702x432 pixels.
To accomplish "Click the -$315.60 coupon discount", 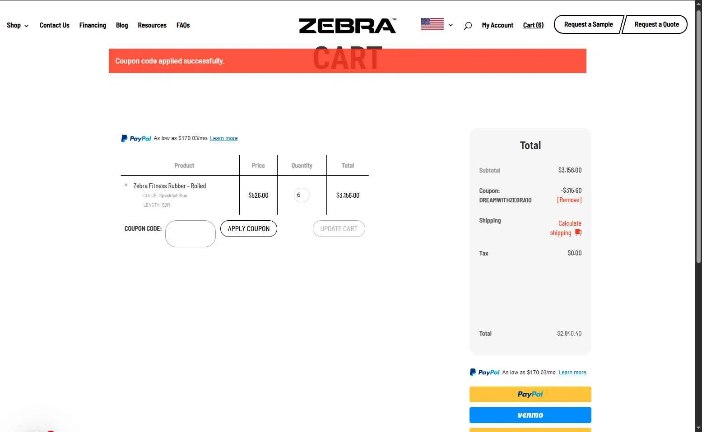I will (571, 190).
